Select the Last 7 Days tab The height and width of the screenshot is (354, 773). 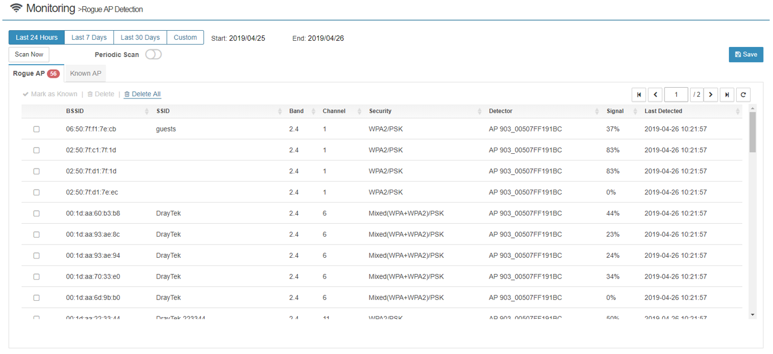click(89, 37)
